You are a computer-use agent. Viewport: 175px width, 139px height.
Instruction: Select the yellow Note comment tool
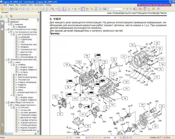coord(154,9)
